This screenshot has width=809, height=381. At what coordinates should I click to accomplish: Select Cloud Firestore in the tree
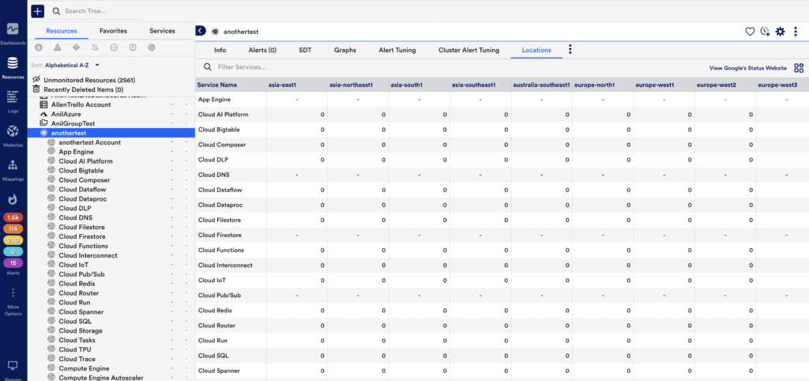pos(82,236)
